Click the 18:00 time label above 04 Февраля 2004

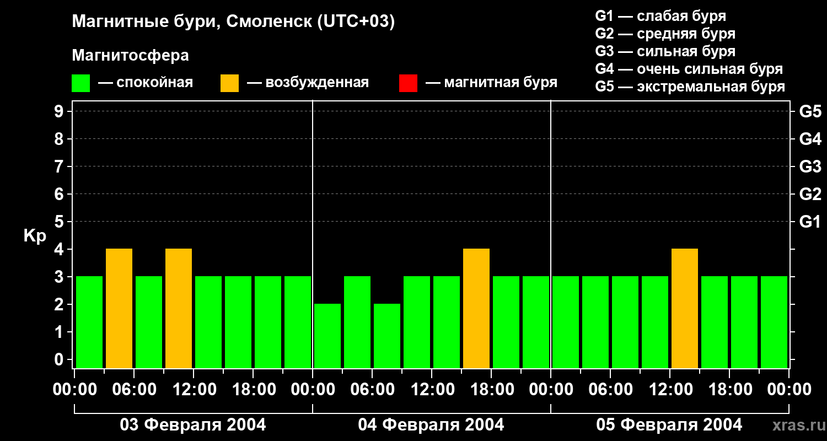(491, 390)
